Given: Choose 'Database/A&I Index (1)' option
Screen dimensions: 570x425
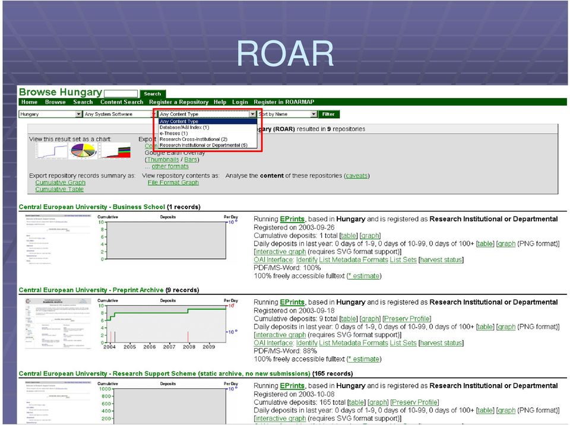Looking at the screenshot, I should click(208, 128).
